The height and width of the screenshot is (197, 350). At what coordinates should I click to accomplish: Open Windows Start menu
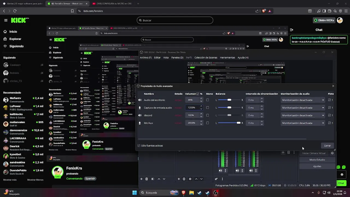(x=135, y=193)
